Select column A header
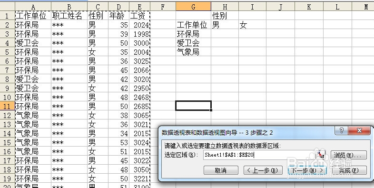The height and width of the screenshot is (188, 374). [x=33, y=7]
